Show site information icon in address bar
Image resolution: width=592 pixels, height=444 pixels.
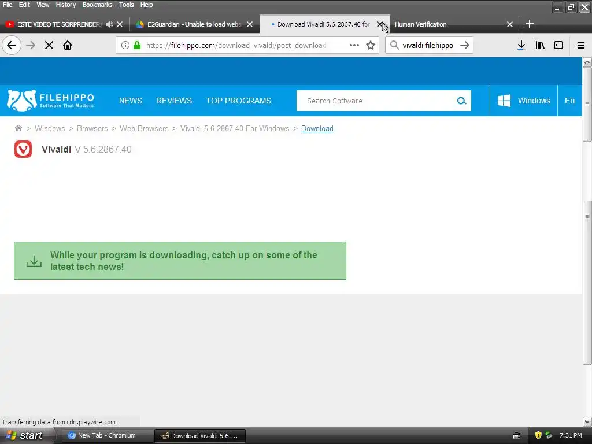(x=125, y=45)
